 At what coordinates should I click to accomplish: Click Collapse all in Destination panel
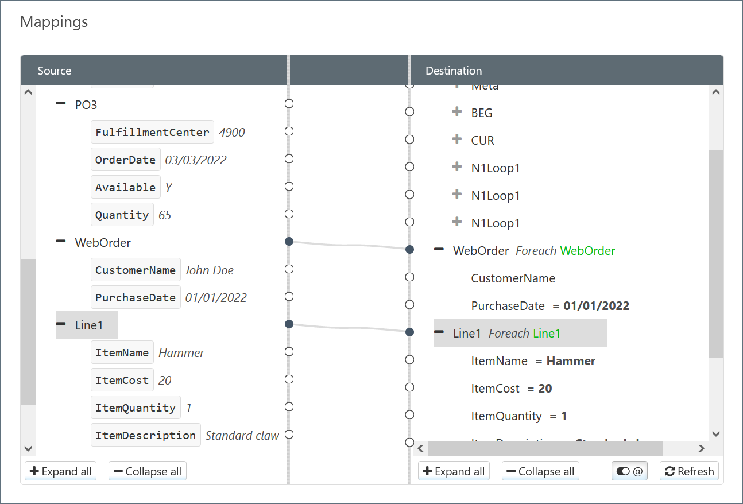tap(540, 471)
